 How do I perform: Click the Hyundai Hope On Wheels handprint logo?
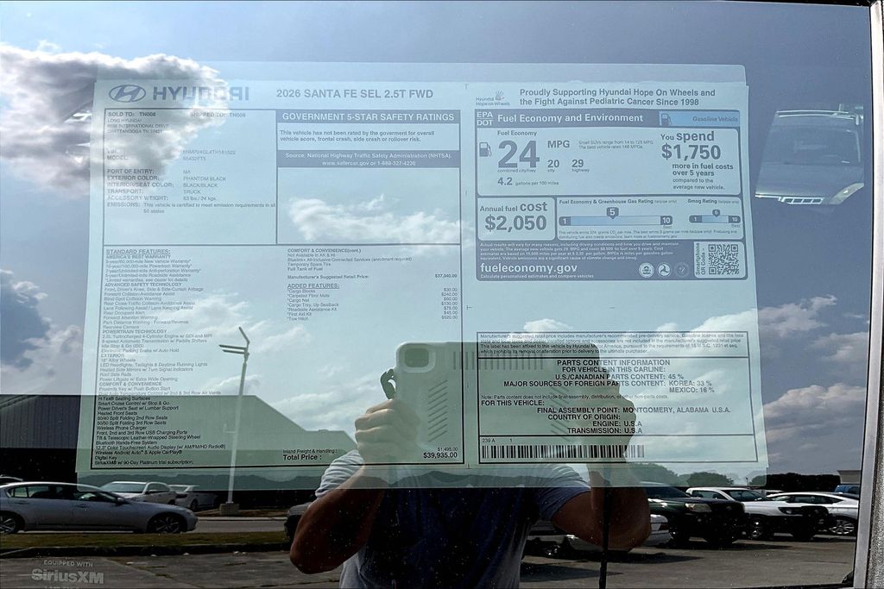tap(499, 97)
